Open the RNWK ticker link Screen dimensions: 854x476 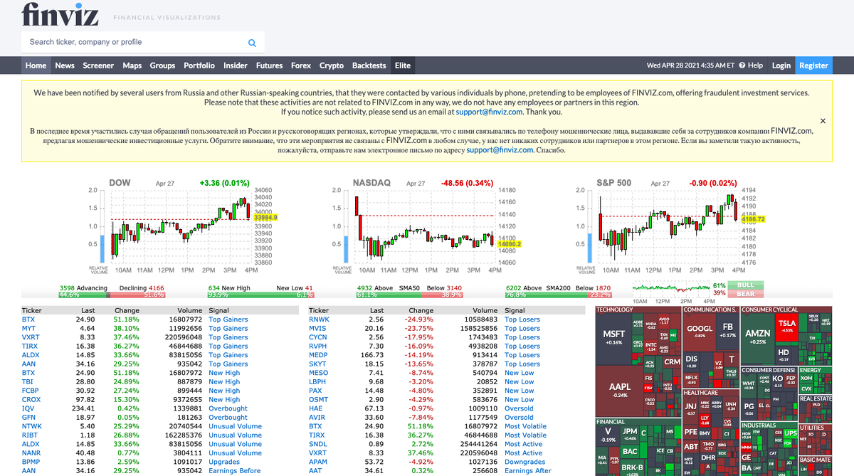320,319
